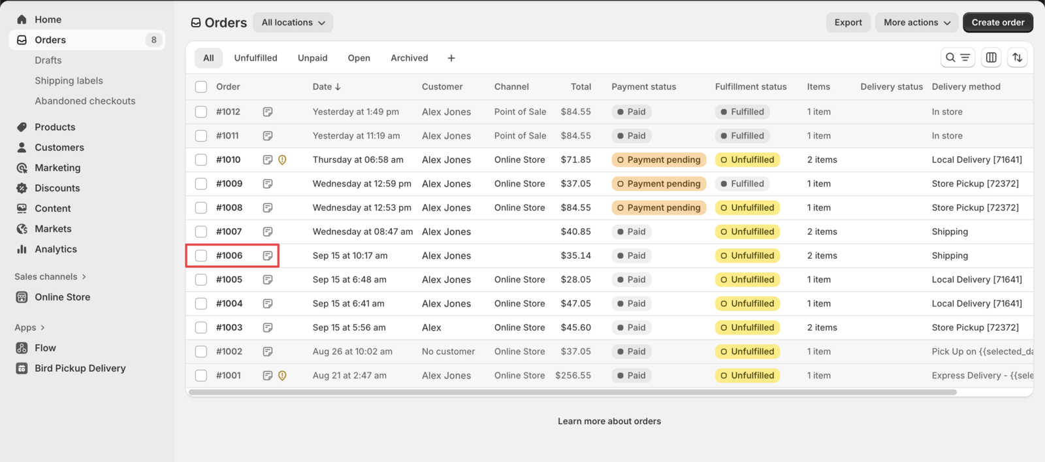Click the Create order button
The image size is (1045, 462).
(998, 22)
